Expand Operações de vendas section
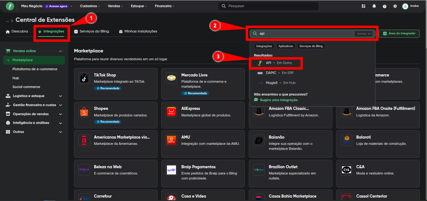 [x=34, y=114]
